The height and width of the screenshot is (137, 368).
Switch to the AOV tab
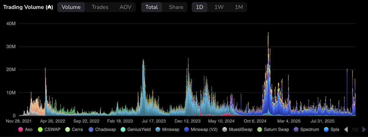pos(125,7)
